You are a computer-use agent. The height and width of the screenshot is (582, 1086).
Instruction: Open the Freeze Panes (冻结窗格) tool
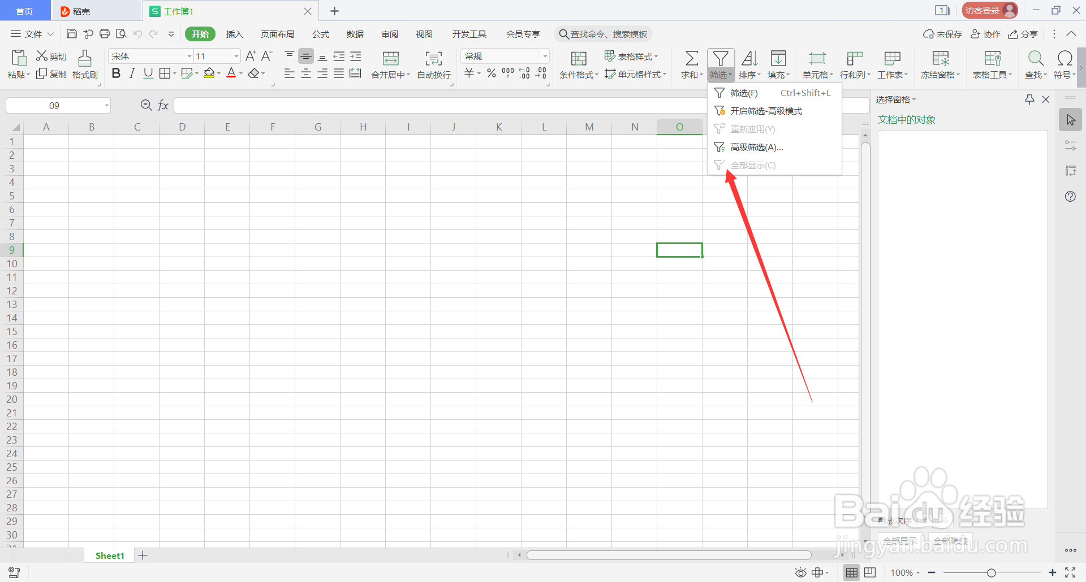(x=939, y=64)
